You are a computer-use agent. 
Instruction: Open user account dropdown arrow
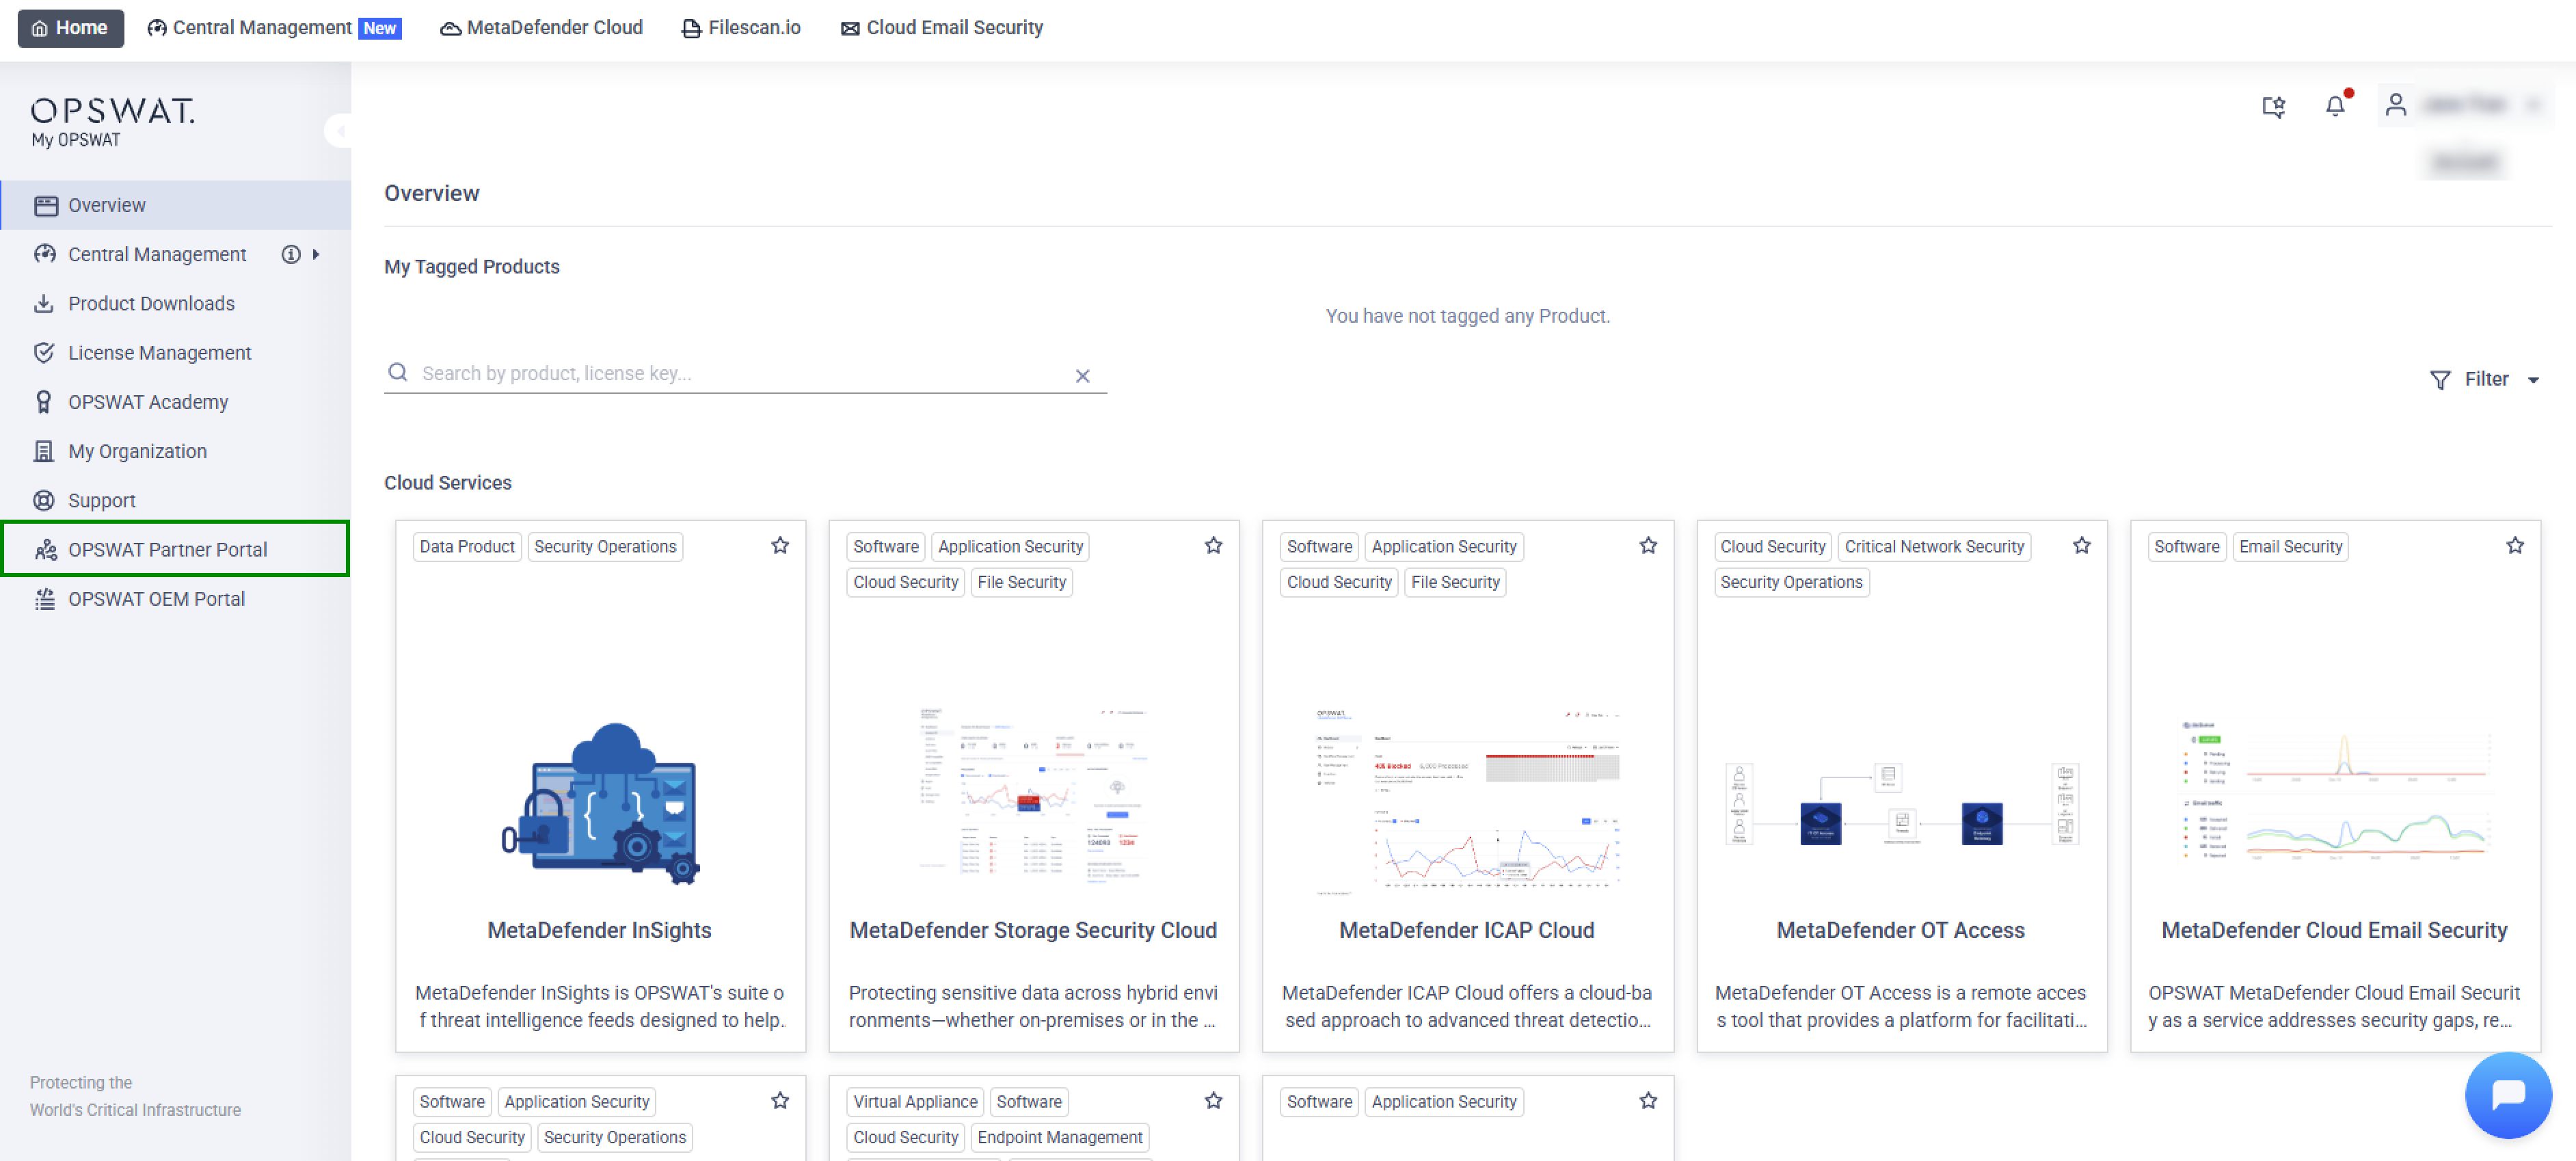pyautogui.click(x=2532, y=105)
